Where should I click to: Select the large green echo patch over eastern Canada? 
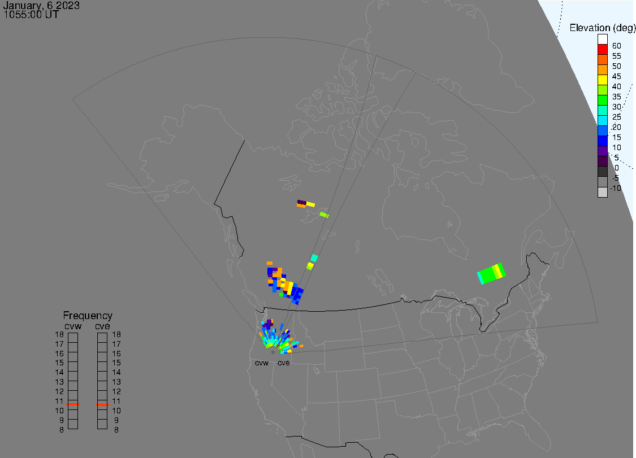490,273
